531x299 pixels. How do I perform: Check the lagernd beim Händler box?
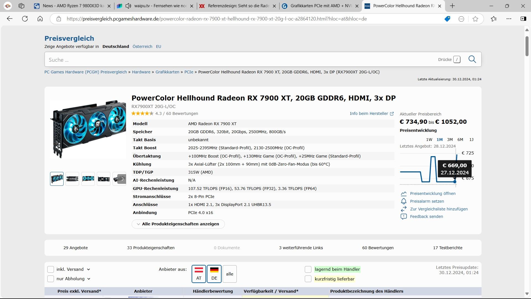coord(308,269)
